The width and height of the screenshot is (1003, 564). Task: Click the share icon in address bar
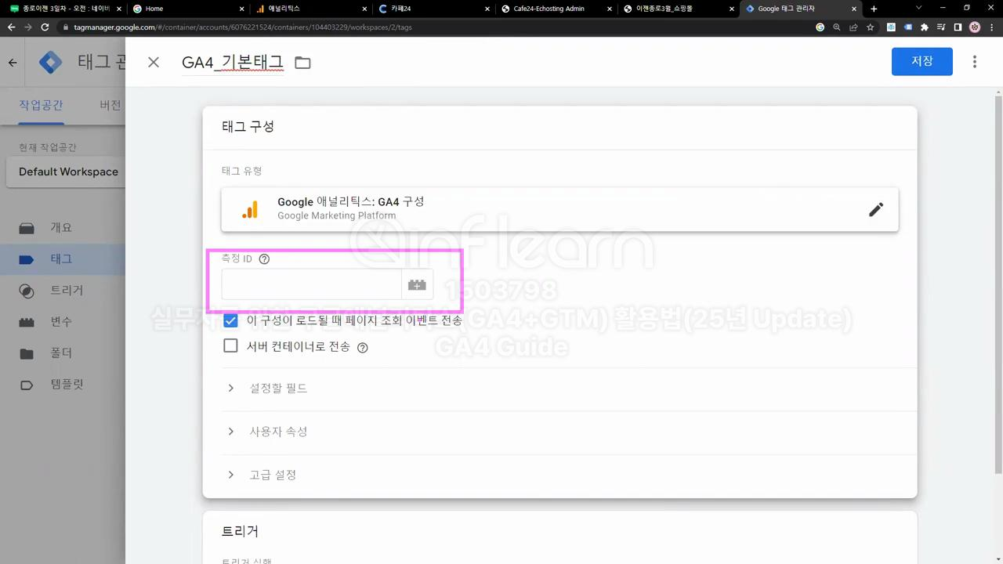[853, 27]
